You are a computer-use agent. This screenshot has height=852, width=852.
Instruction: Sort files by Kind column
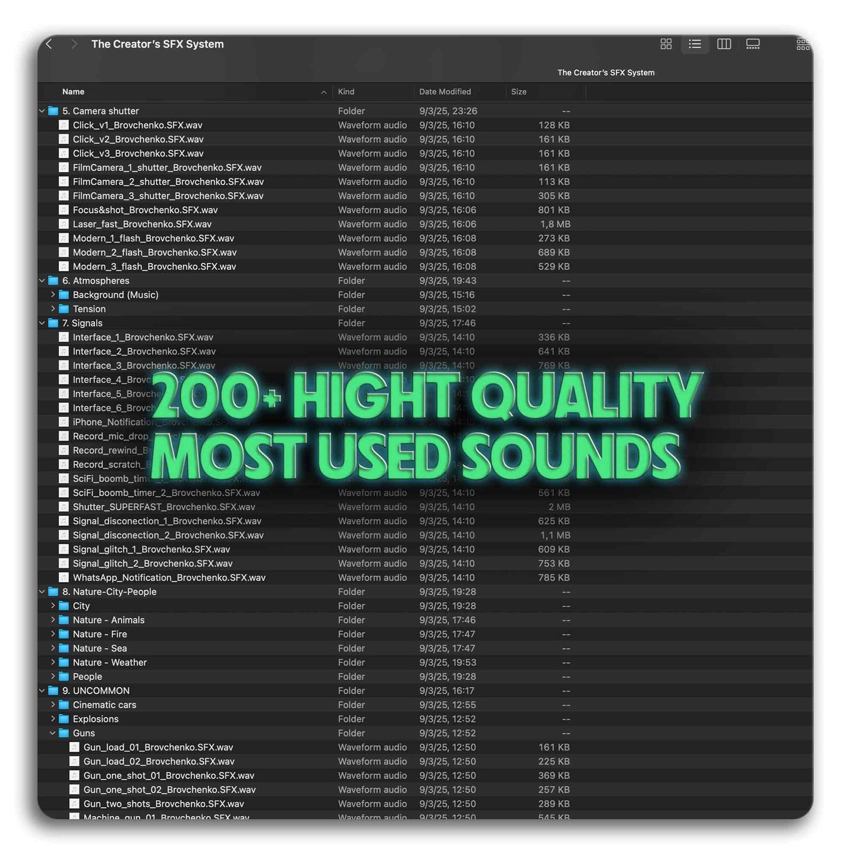coord(346,92)
